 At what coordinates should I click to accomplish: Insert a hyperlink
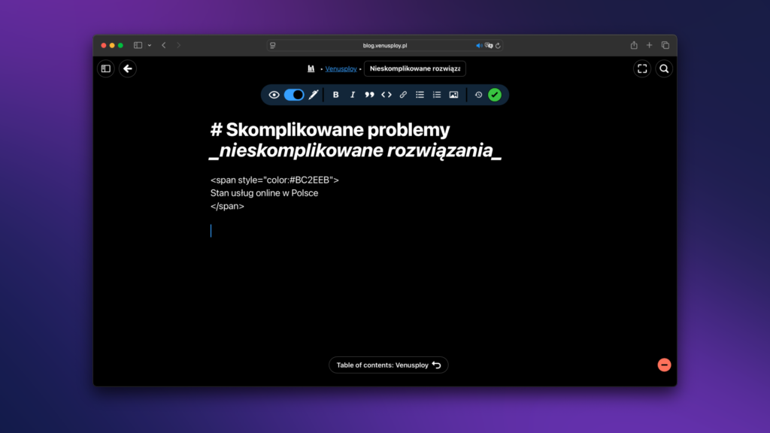403,95
